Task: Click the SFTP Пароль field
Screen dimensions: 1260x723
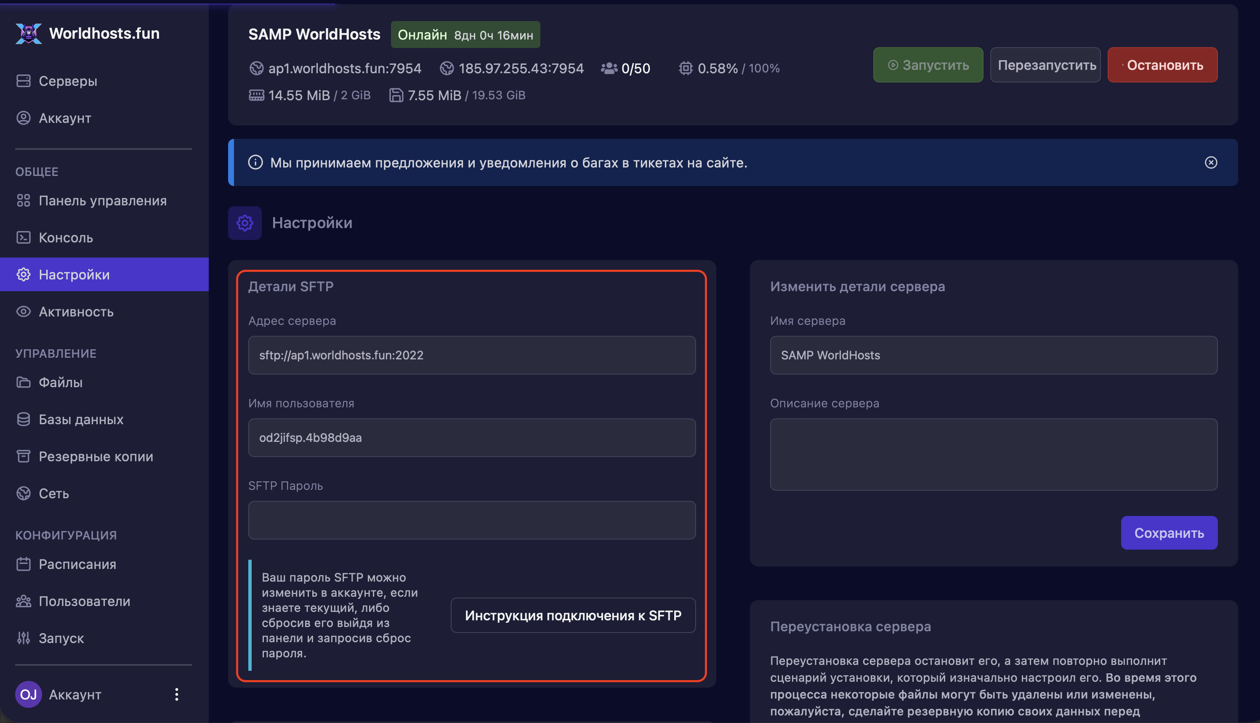Action: tap(472, 520)
